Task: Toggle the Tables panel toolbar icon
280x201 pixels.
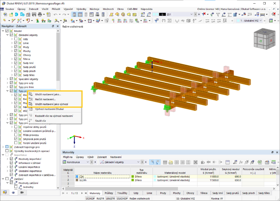Action: coord(80,14)
